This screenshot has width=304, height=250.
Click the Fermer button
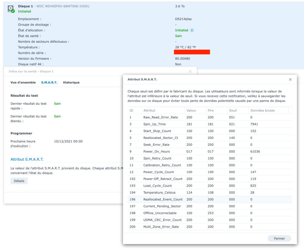pos(279,238)
